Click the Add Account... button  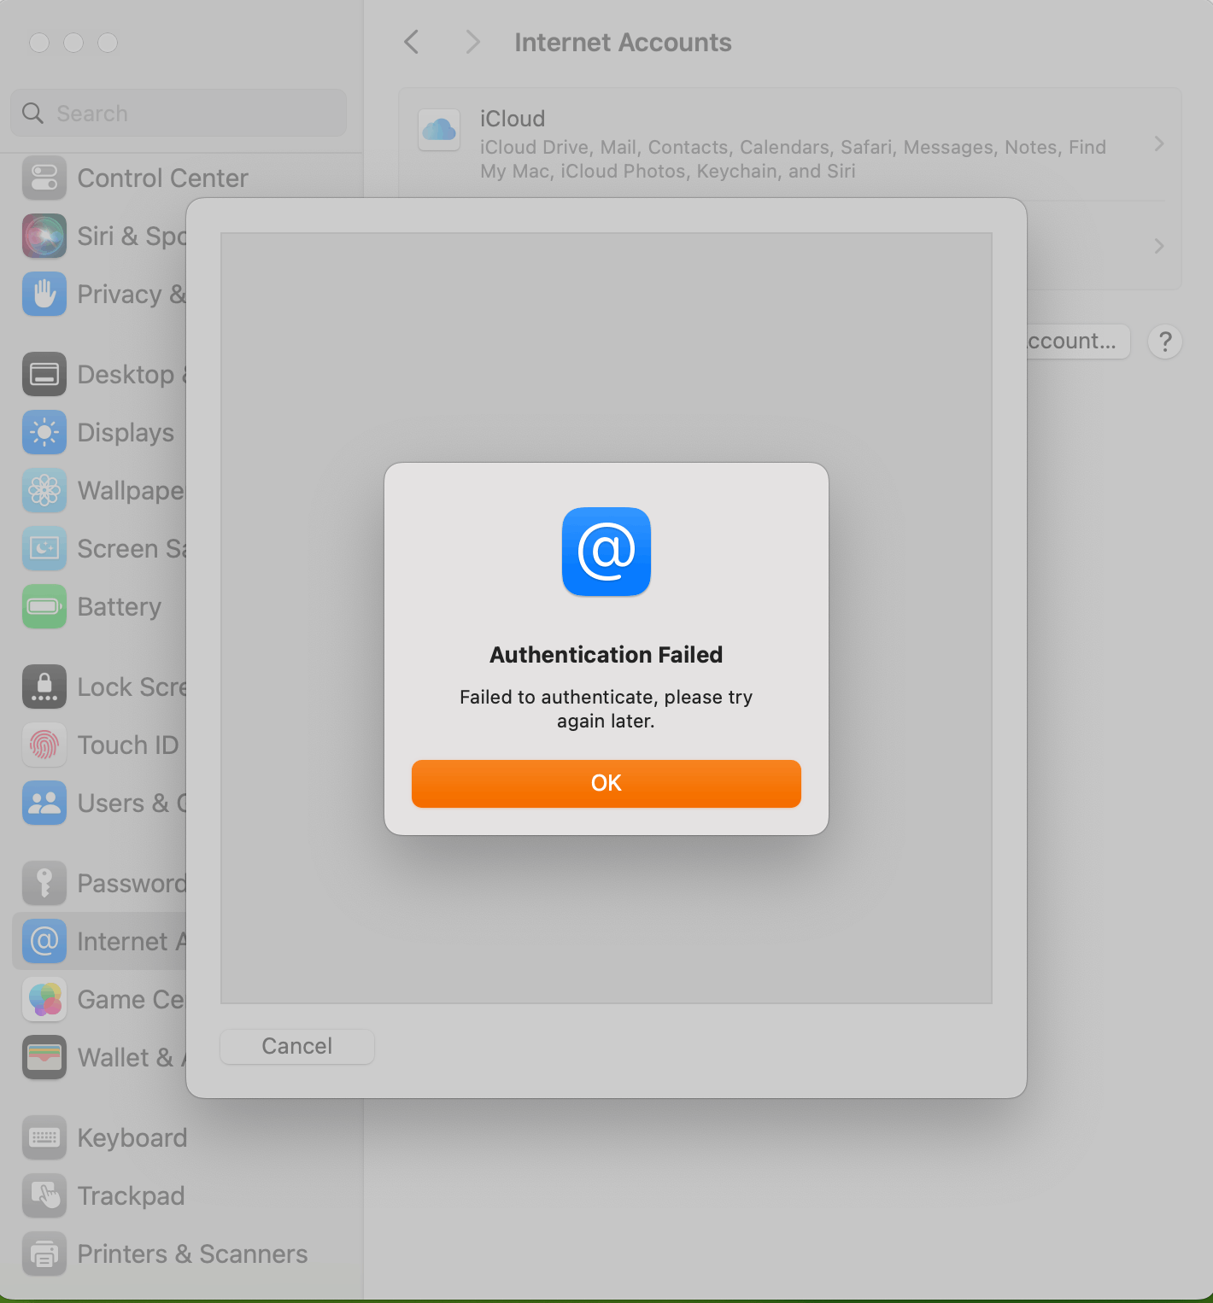(x=1078, y=341)
